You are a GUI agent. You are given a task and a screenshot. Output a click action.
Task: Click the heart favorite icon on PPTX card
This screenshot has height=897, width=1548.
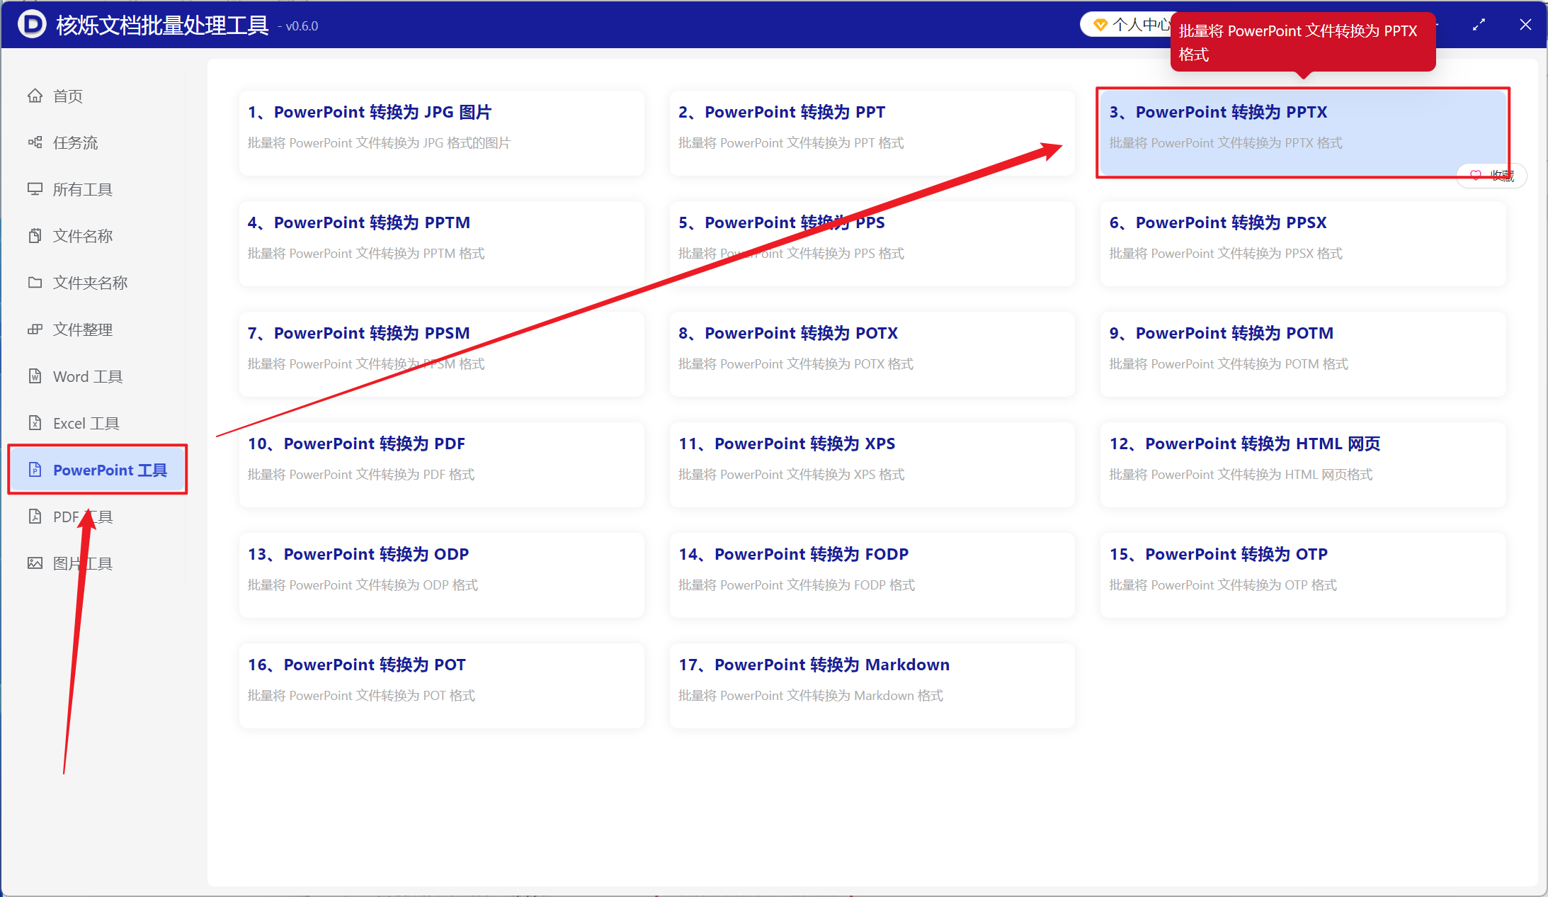(1476, 175)
